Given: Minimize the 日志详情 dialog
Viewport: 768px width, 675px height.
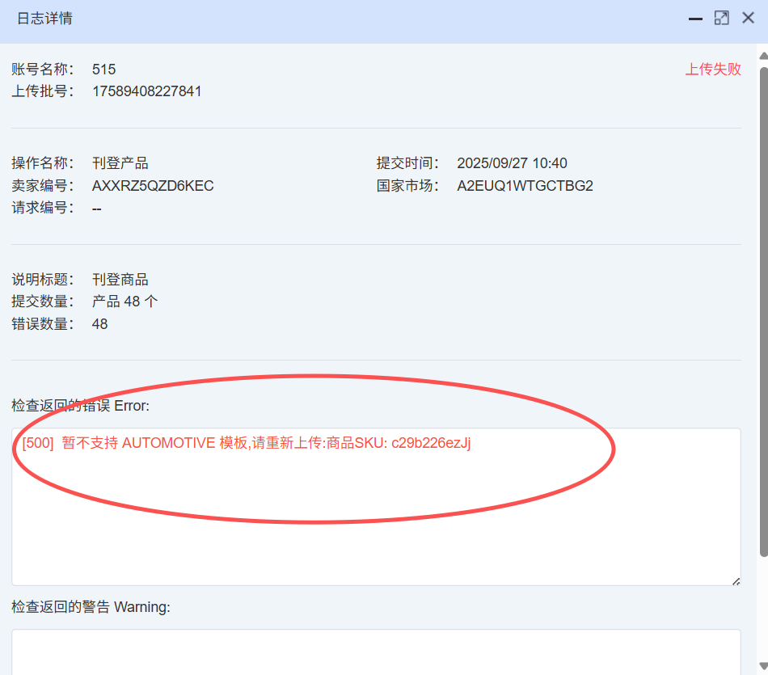Looking at the screenshot, I should (x=694, y=19).
